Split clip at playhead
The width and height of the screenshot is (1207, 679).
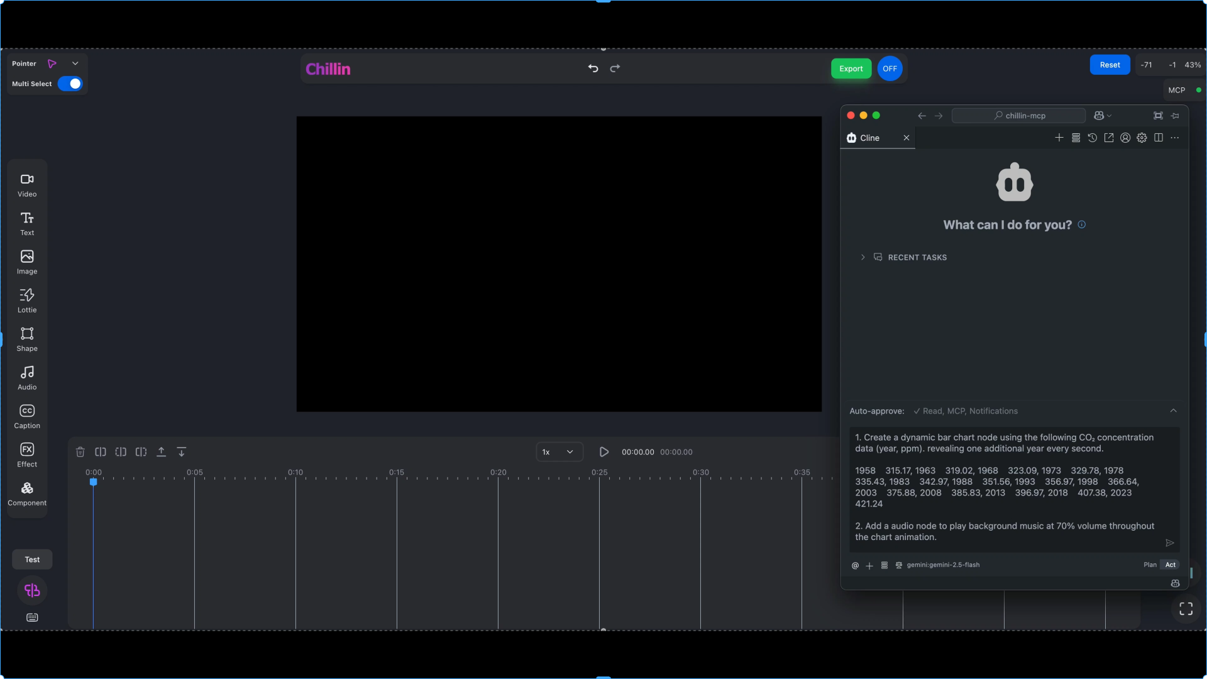[x=101, y=452]
